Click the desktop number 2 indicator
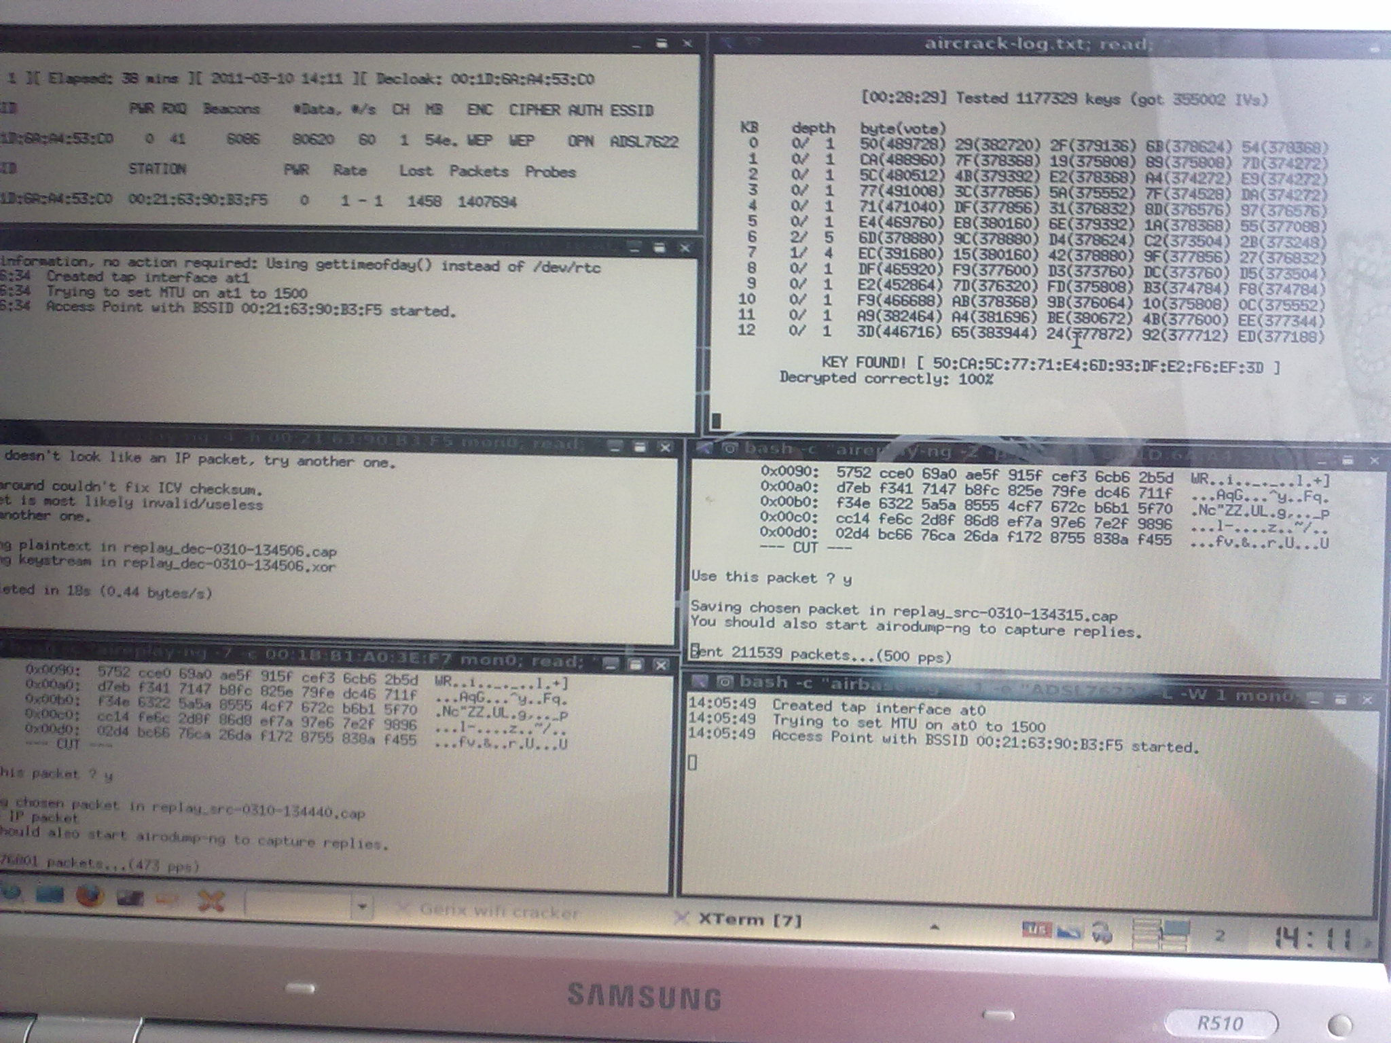The width and height of the screenshot is (1391, 1043). click(x=1220, y=936)
